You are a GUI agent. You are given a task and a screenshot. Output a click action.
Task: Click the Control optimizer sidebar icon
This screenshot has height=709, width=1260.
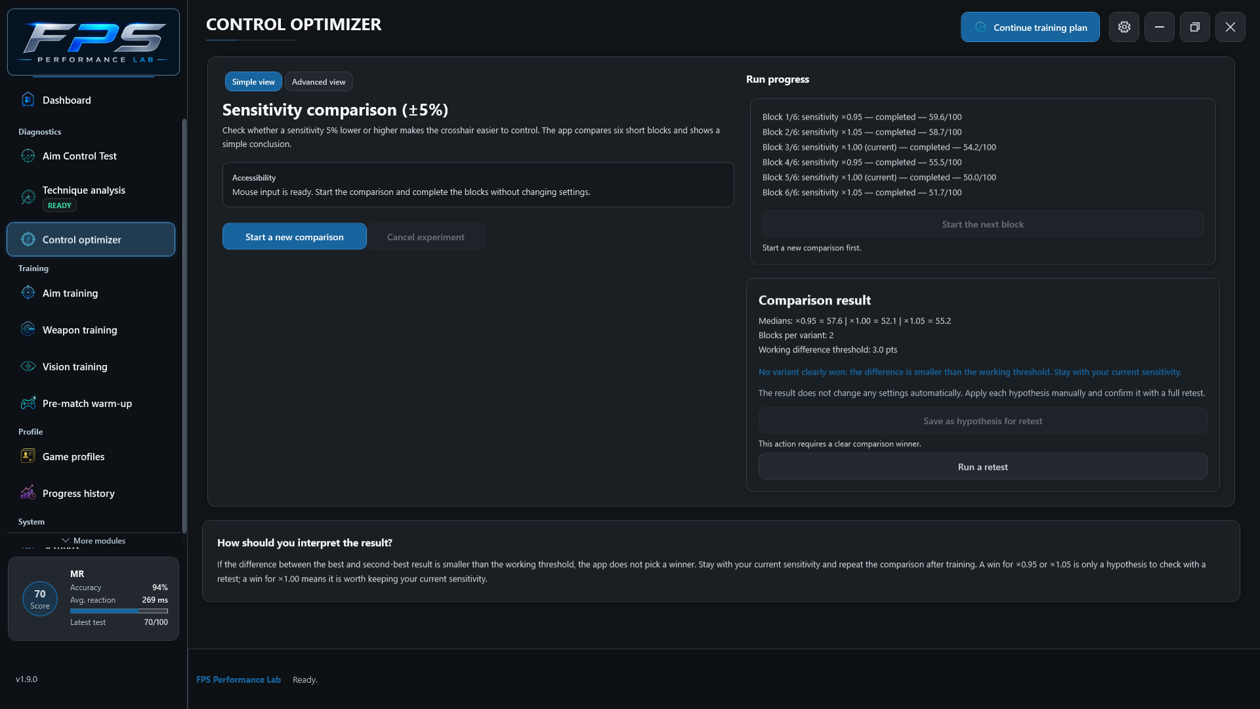pos(28,240)
